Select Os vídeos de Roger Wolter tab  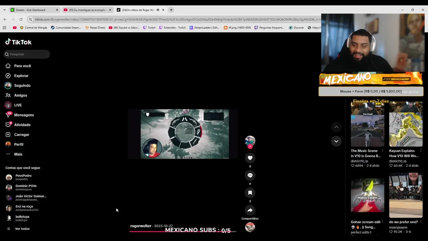137,10
